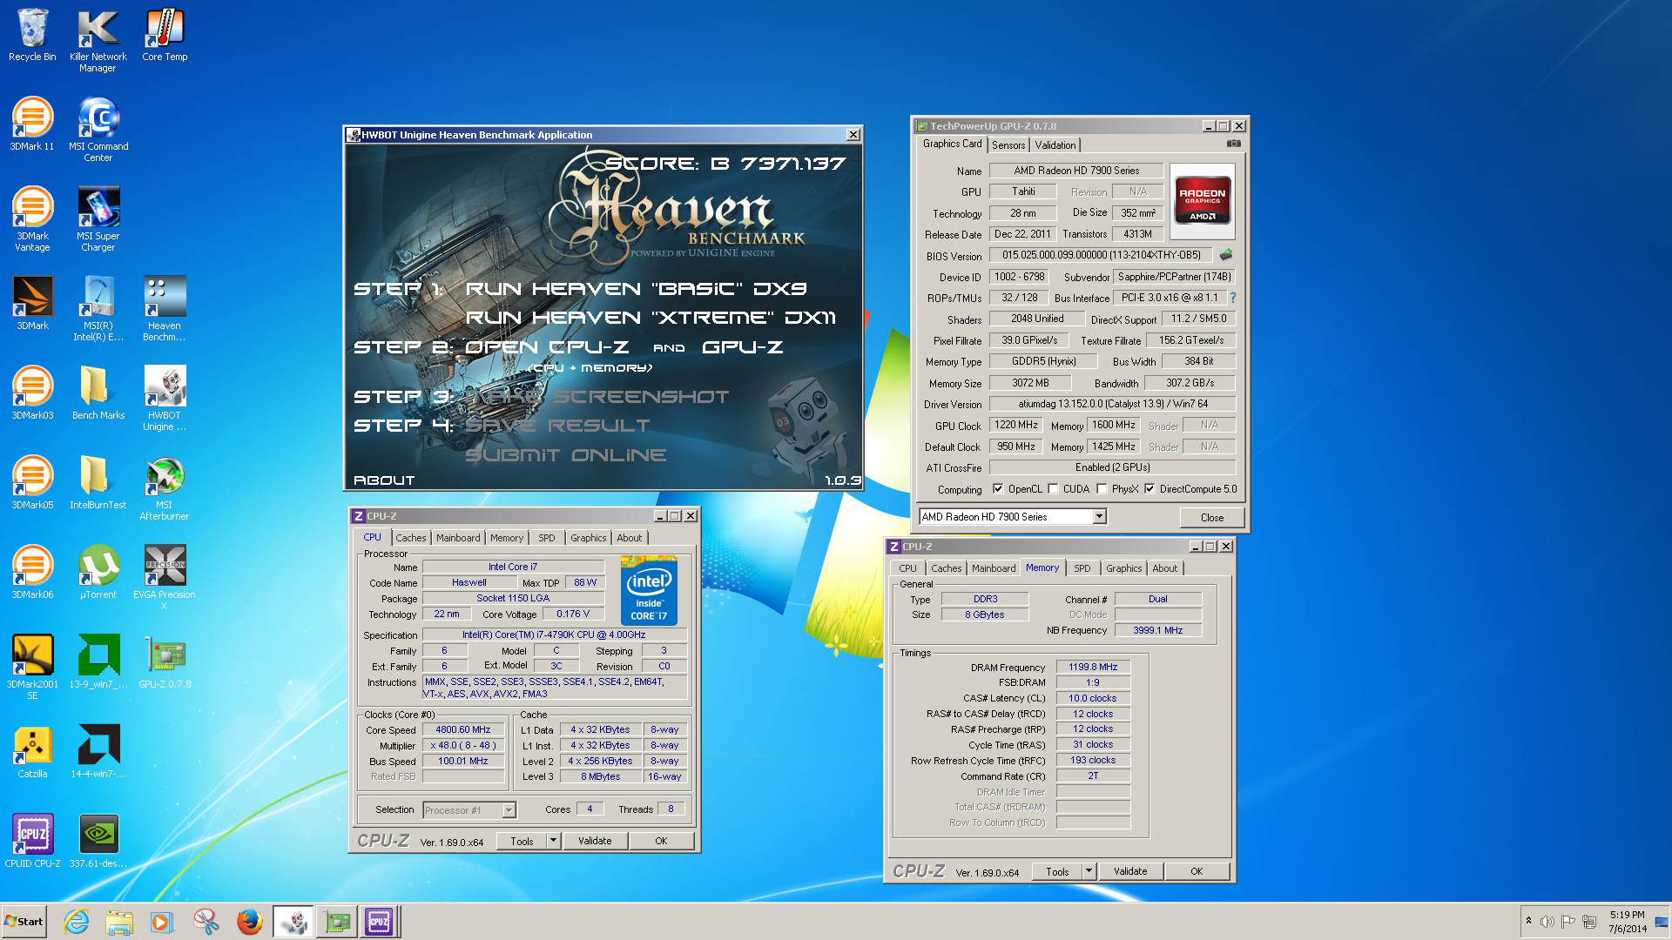Click GPU-Z screenshot camera icon
This screenshot has height=940, width=1672.
coord(1233,144)
